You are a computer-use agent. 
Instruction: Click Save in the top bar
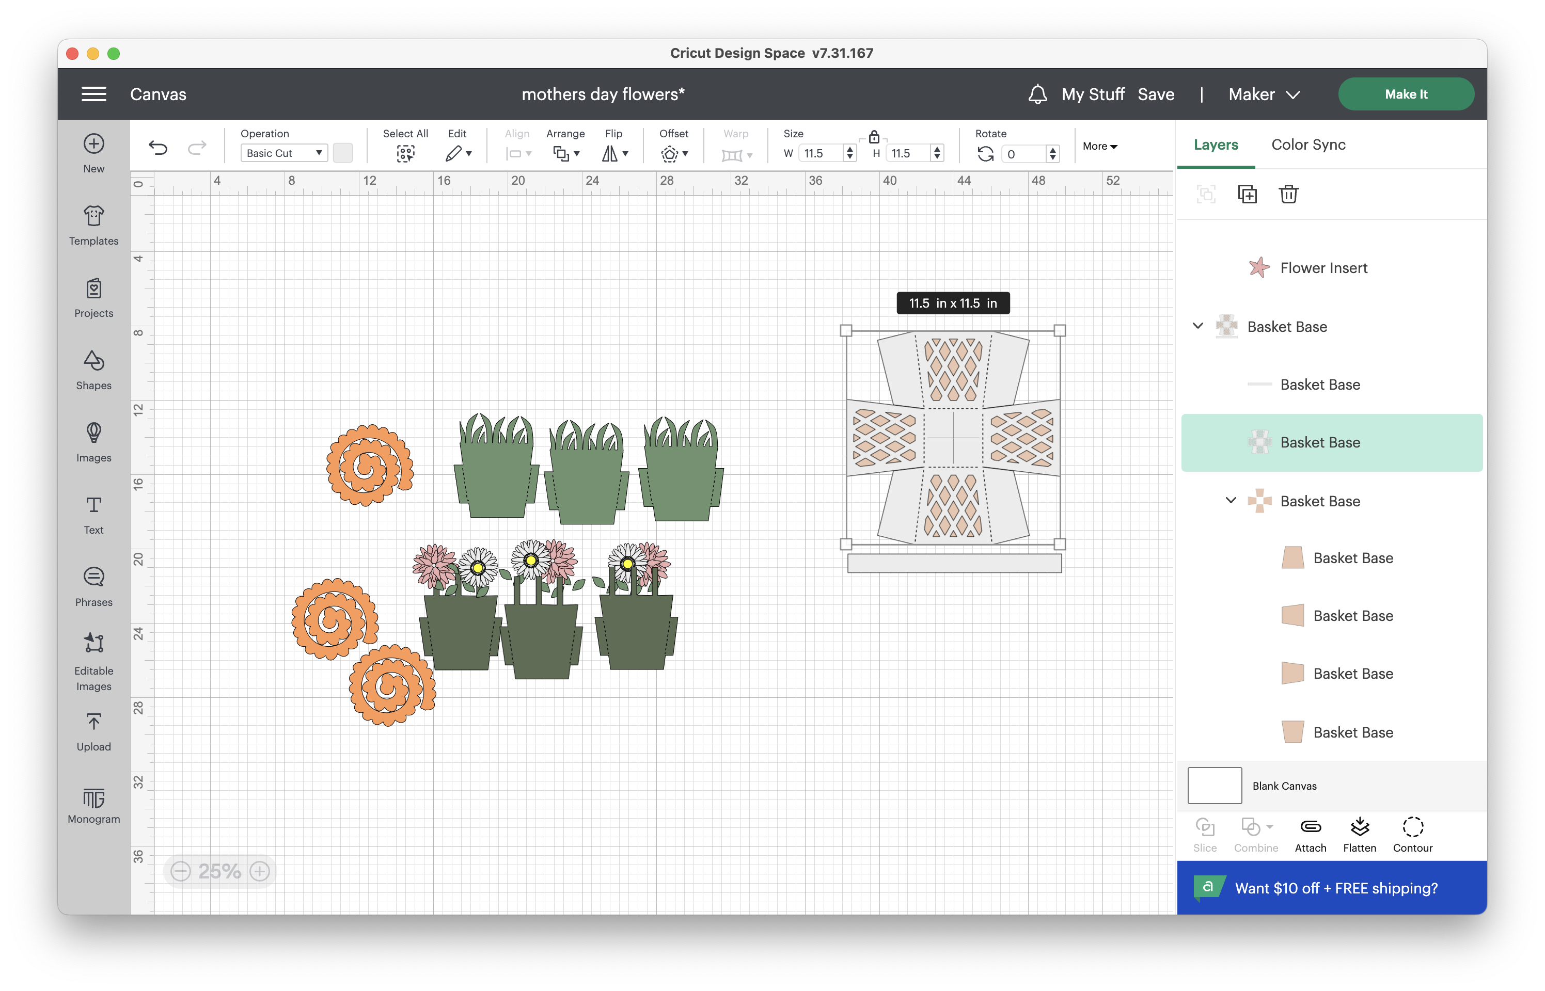(x=1156, y=94)
